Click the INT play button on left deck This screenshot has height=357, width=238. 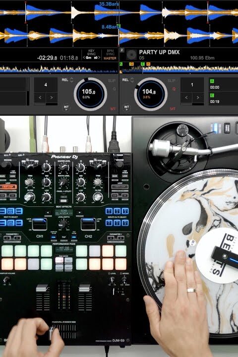click(66, 108)
